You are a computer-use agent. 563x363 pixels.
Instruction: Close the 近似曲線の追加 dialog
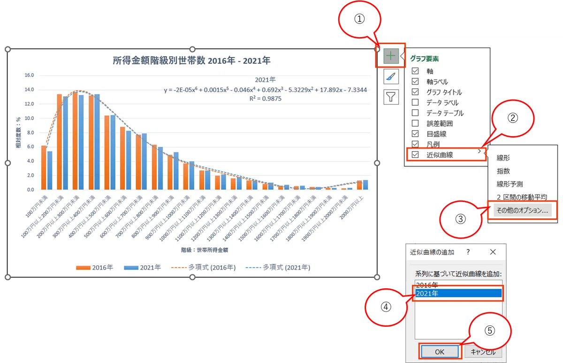(x=493, y=252)
